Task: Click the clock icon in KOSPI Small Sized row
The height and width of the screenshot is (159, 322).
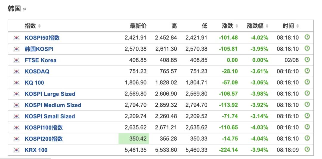Action: [307, 116]
